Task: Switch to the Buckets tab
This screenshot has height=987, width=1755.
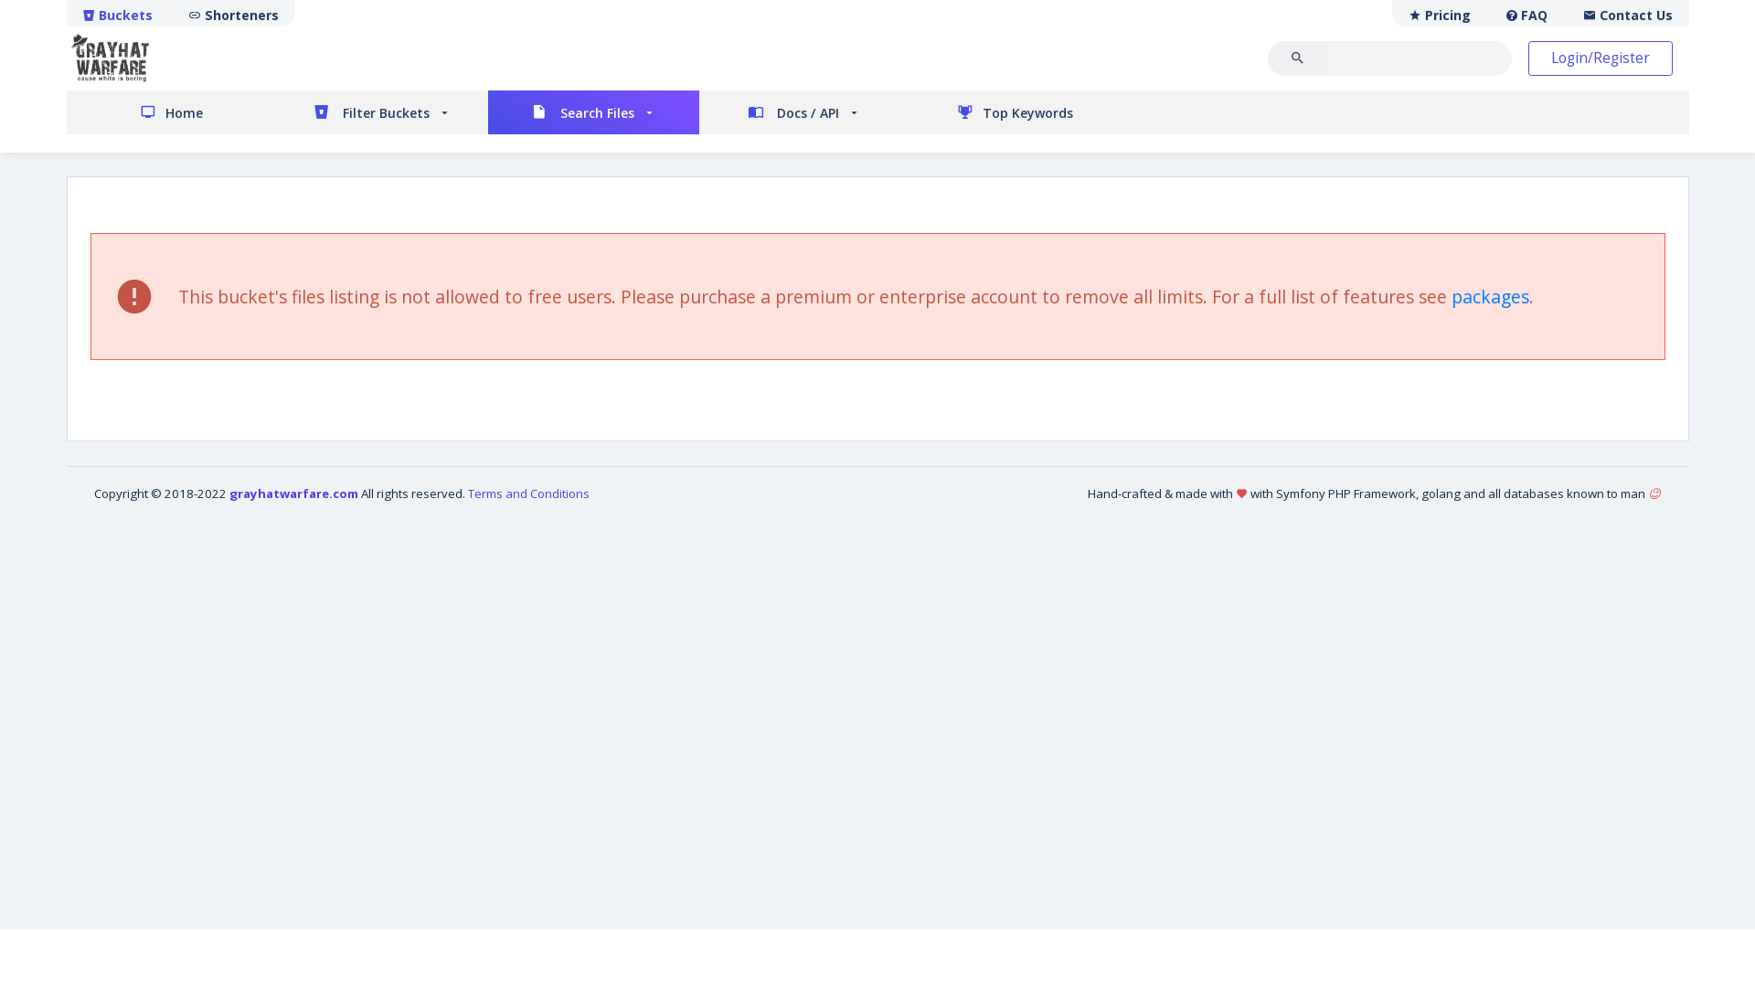Action: coord(118,15)
